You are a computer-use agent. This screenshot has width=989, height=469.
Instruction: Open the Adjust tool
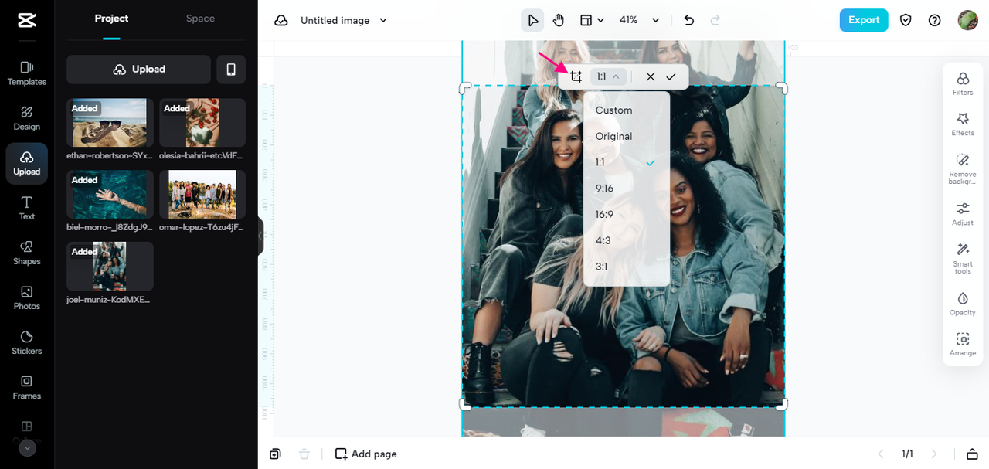[963, 214]
